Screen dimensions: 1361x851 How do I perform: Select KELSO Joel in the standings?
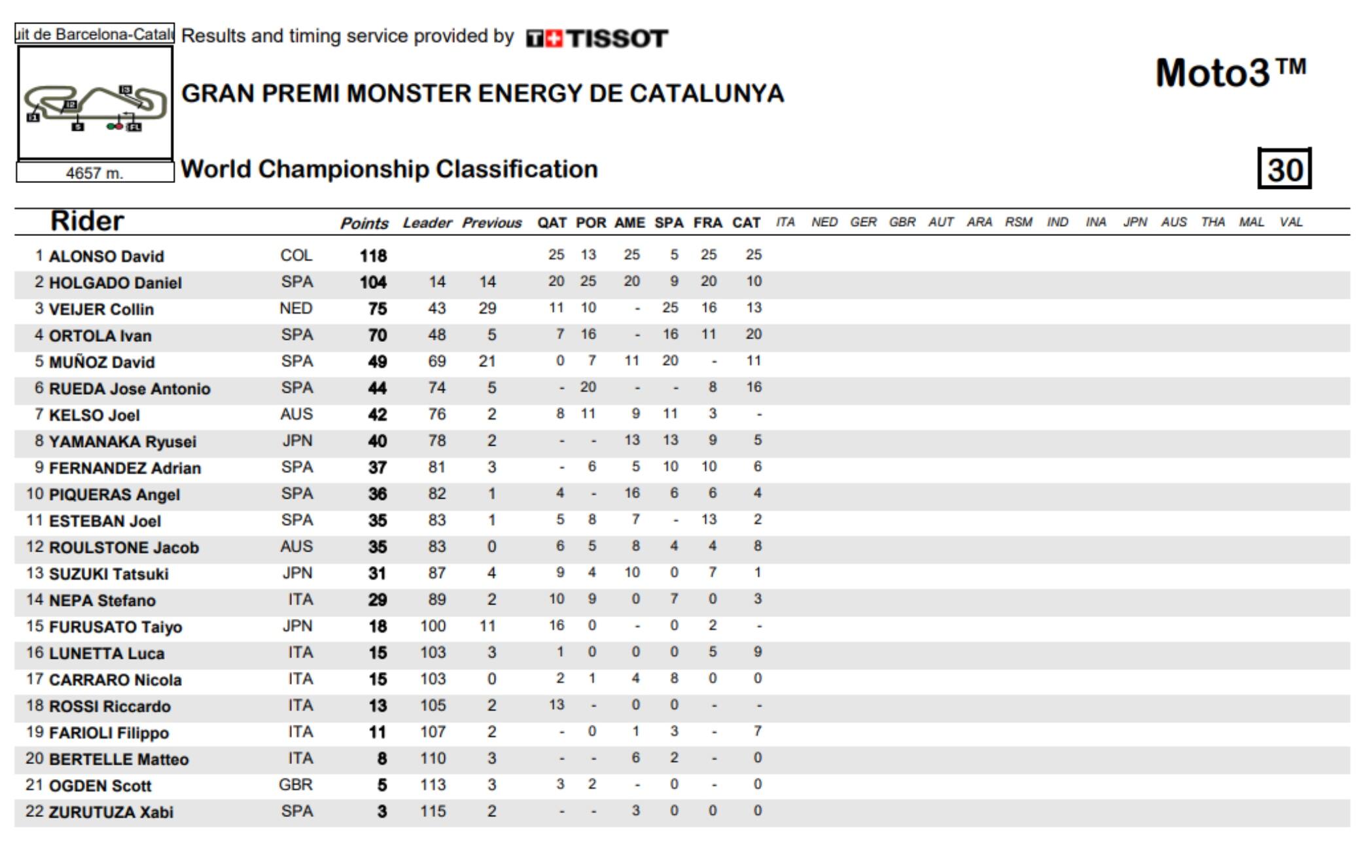pos(94,415)
